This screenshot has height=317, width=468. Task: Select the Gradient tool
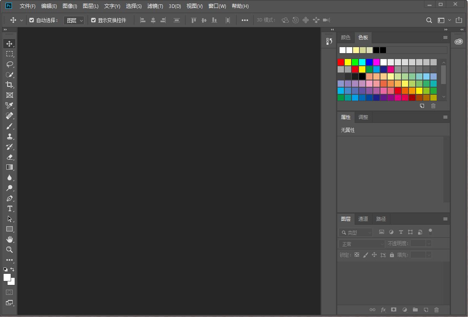pos(10,167)
